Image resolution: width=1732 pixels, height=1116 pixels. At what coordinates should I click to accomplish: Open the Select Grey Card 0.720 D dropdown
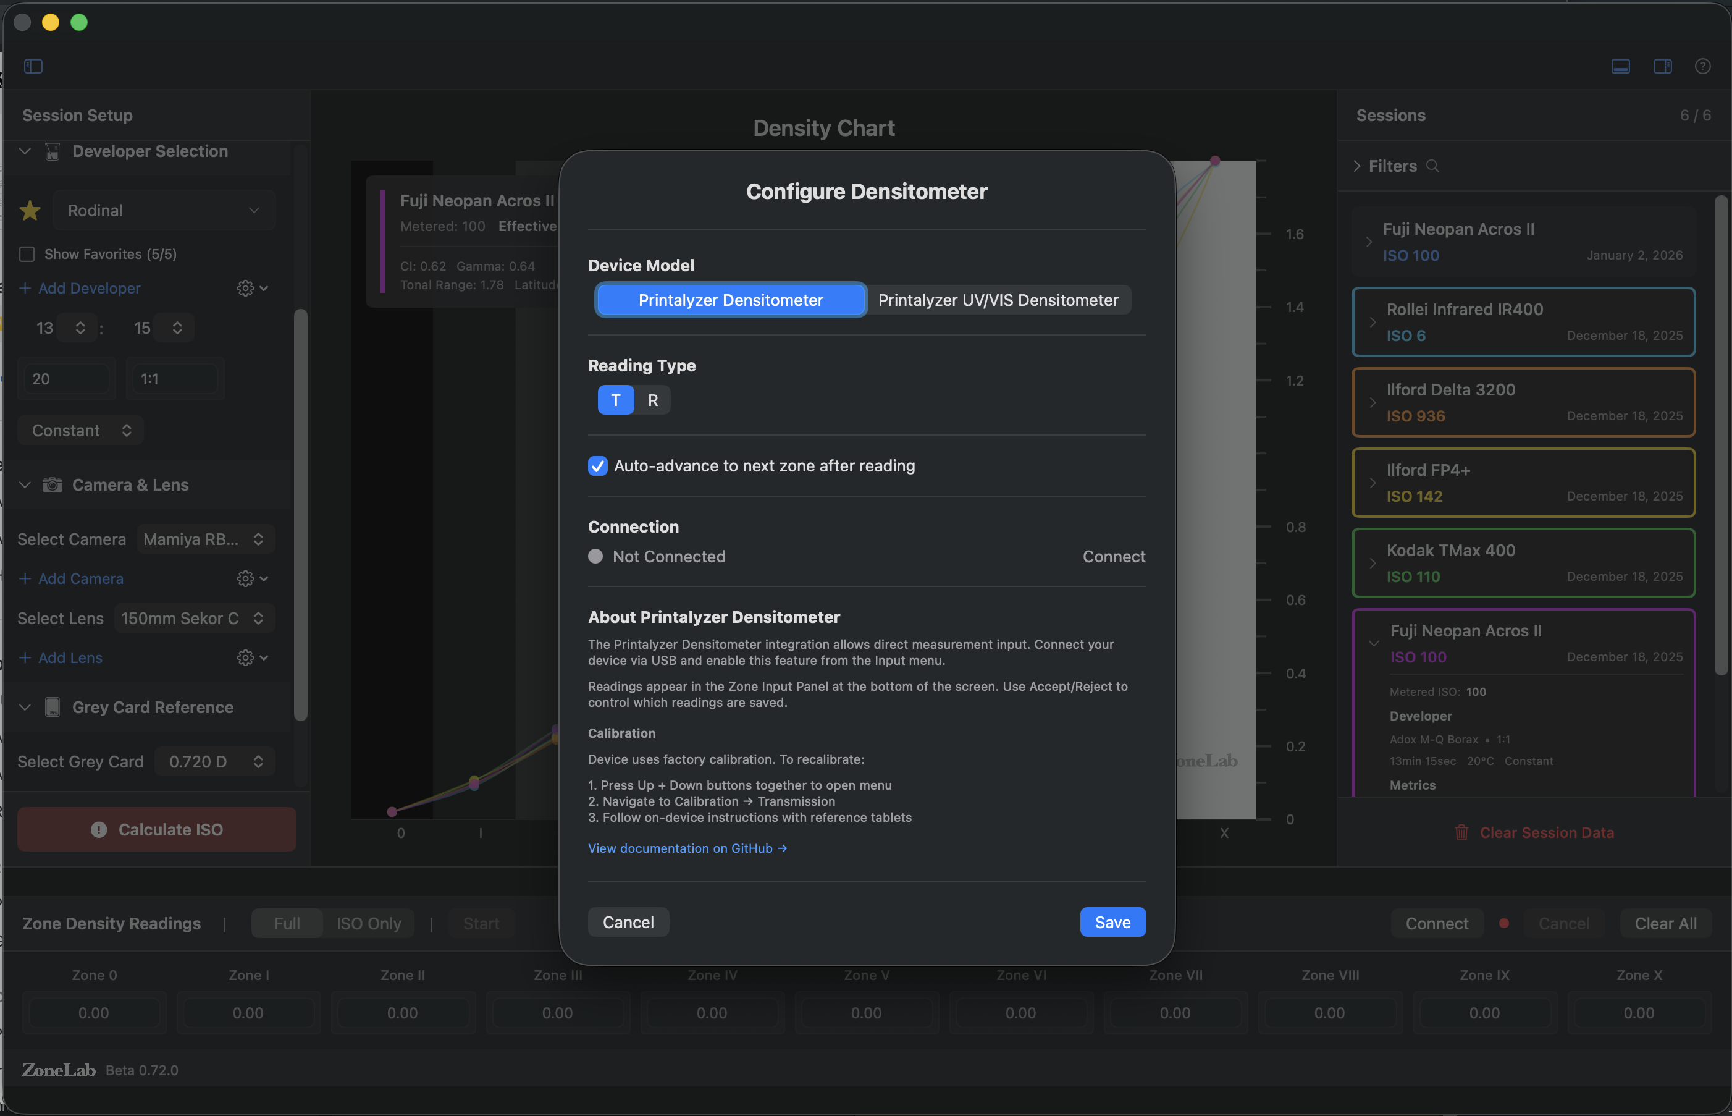click(215, 762)
